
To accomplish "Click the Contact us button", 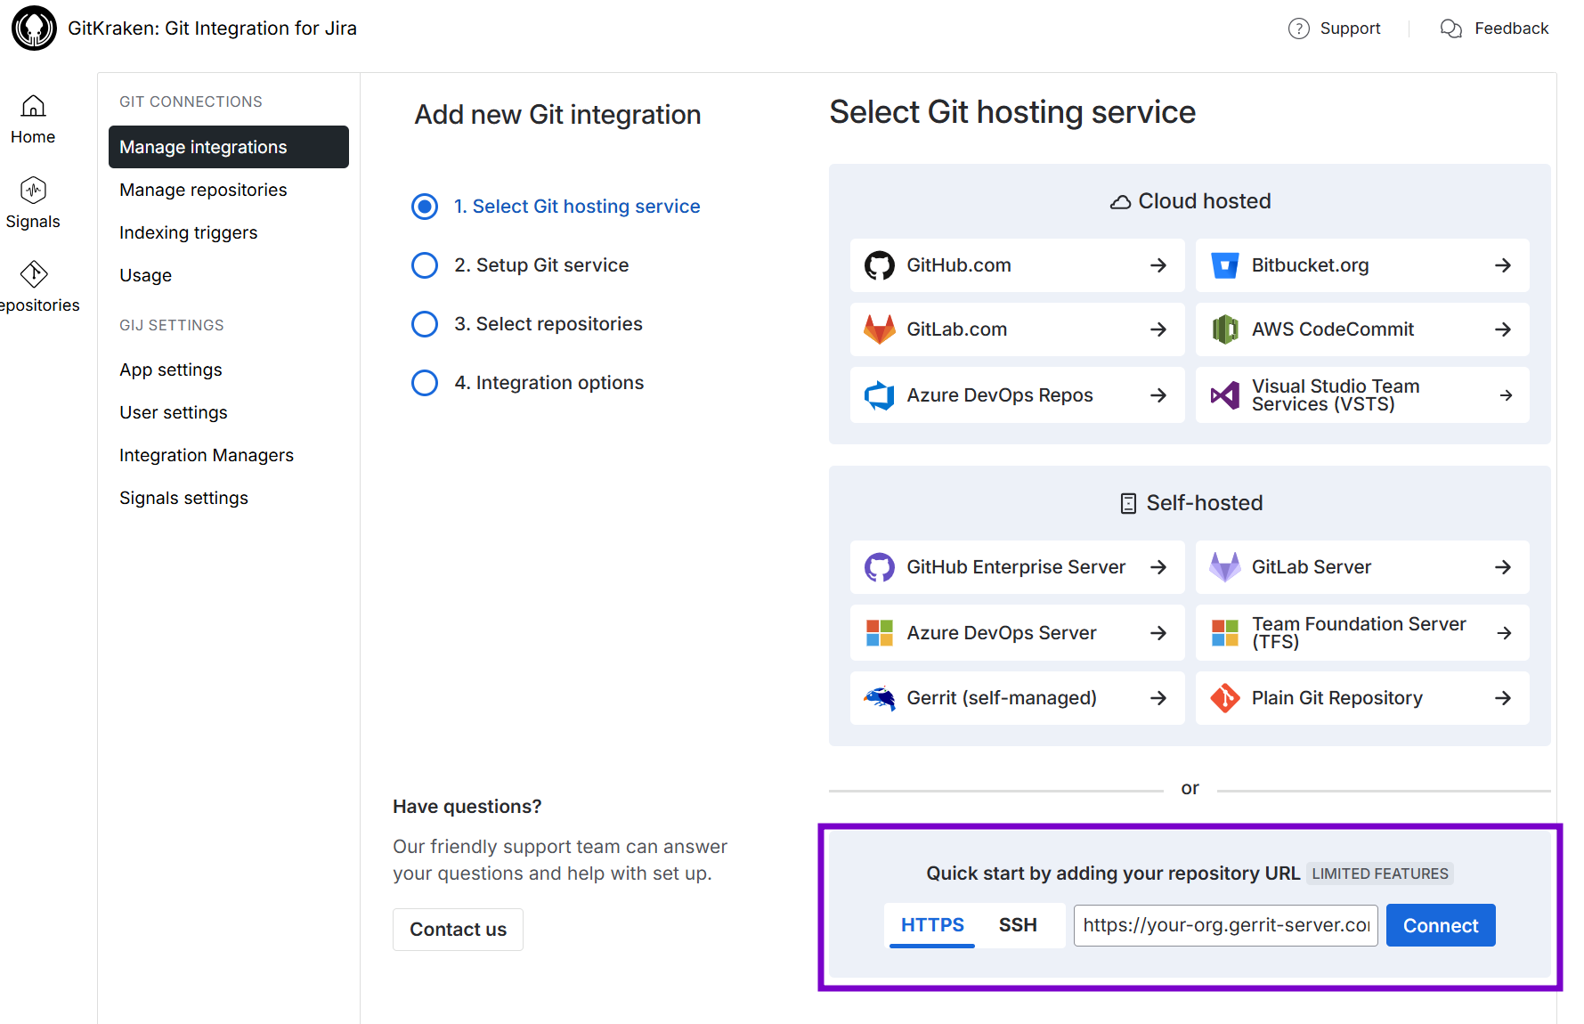I will [458, 930].
